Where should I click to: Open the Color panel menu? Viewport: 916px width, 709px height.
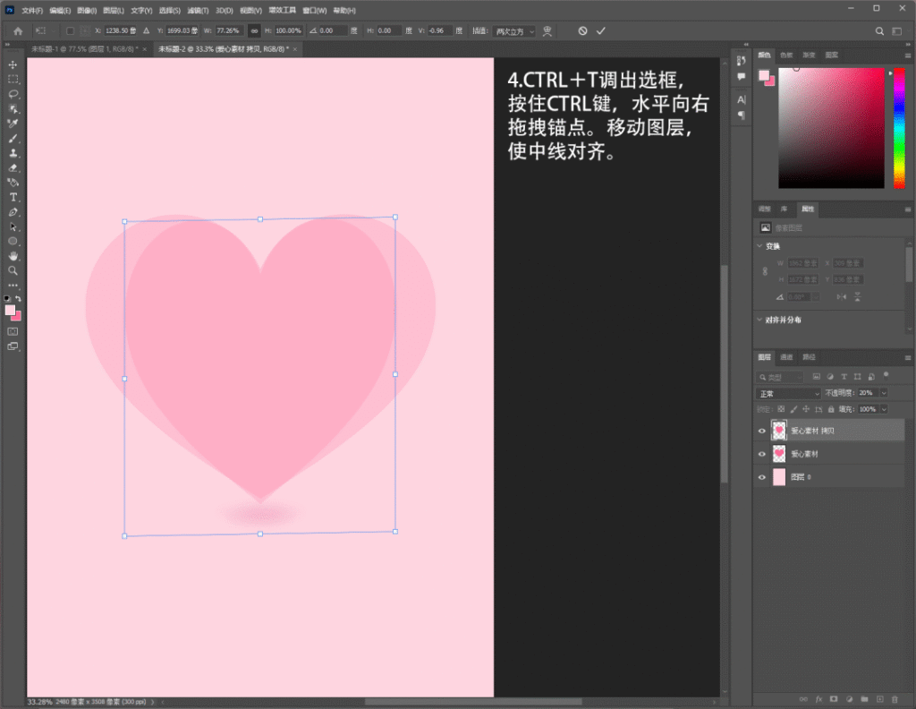click(x=908, y=56)
